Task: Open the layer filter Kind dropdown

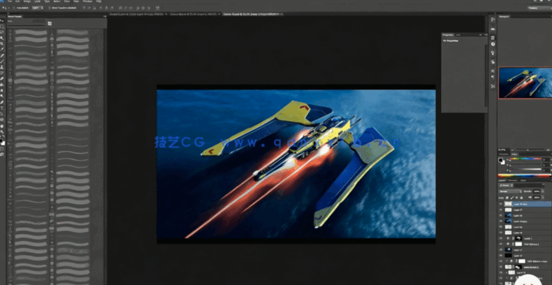Action: (506, 185)
